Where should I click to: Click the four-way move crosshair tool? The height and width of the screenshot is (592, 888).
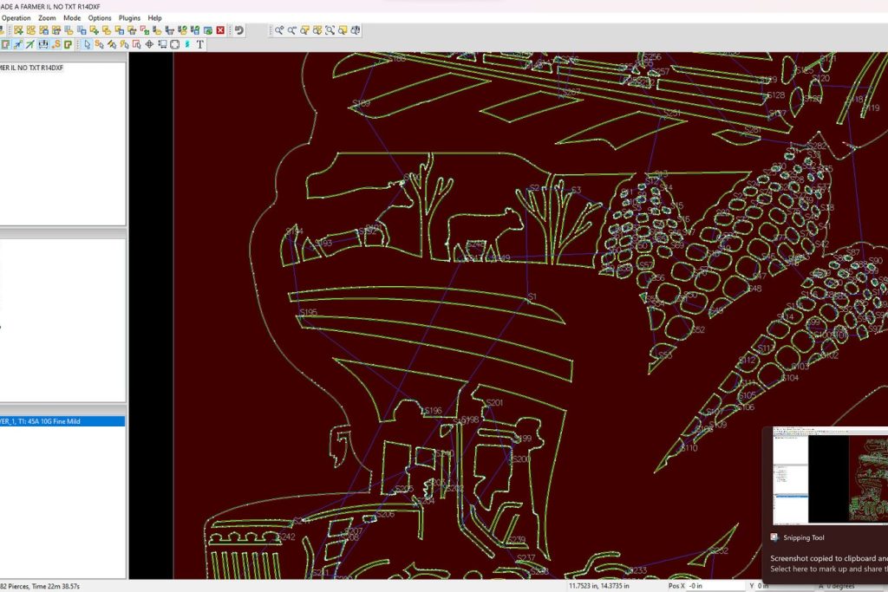[148, 44]
